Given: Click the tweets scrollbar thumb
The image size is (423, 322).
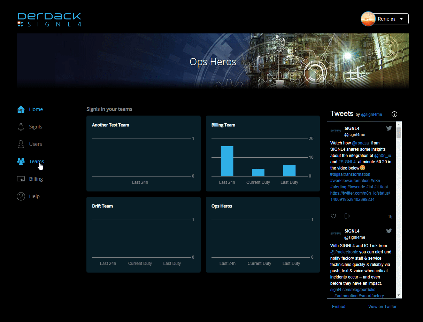Looking at the screenshot, I should (399, 133).
